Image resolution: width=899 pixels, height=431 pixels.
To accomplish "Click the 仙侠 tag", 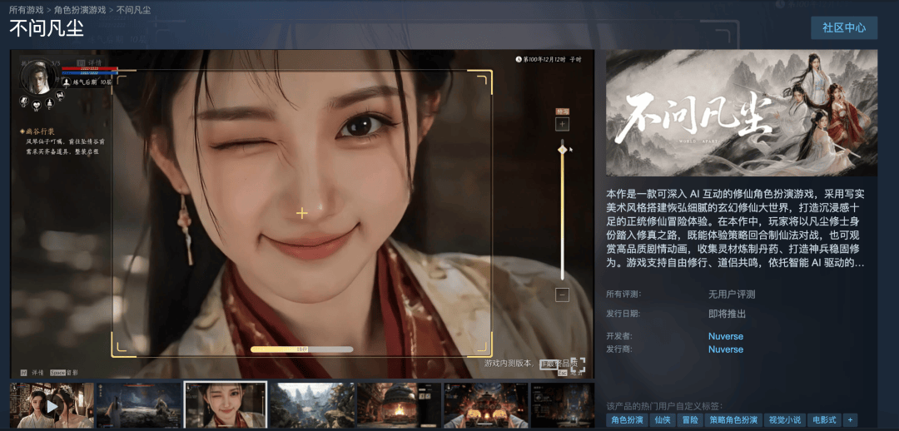I will pos(663,420).
